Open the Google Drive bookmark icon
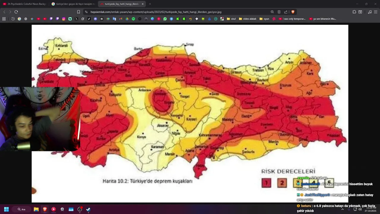380x214 pixels. pos(127,19)
